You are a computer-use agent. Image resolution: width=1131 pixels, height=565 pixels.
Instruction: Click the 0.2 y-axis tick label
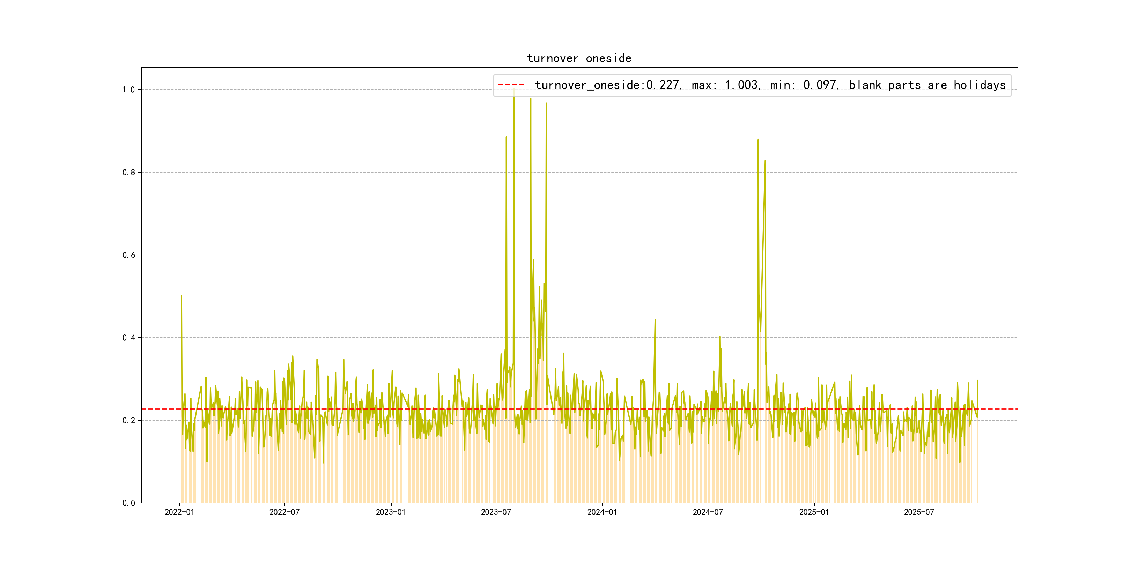[129, 420]
